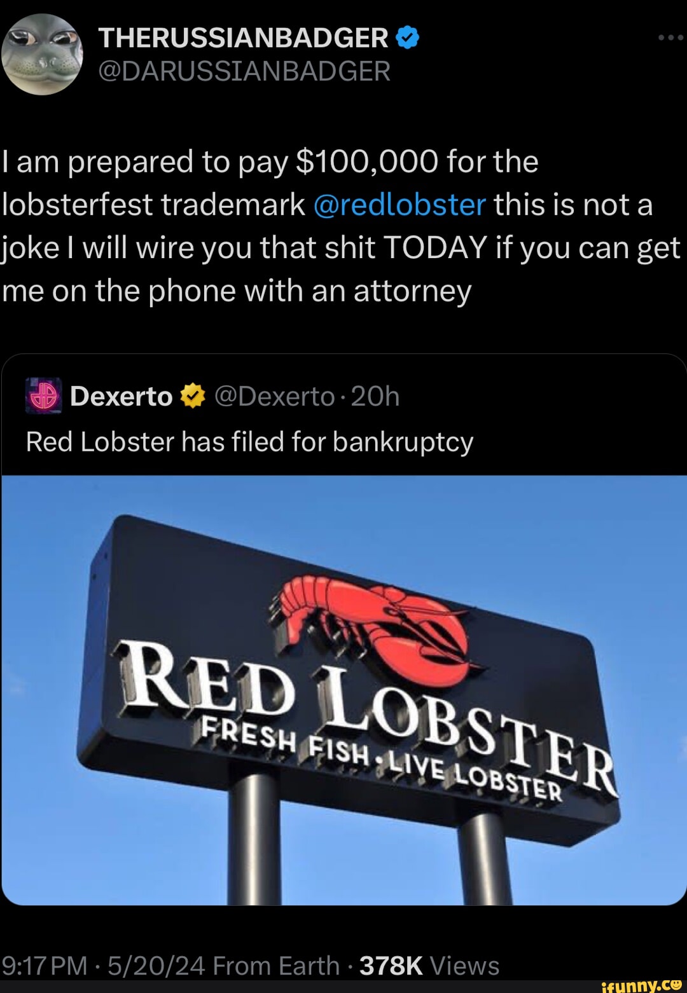The image size is (687, 993).
Task: Click the 378K Views counter
Action: [429, 966]
